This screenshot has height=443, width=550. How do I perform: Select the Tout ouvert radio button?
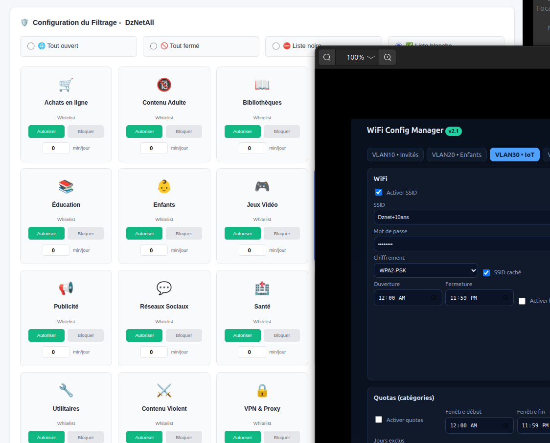[31, 46]
